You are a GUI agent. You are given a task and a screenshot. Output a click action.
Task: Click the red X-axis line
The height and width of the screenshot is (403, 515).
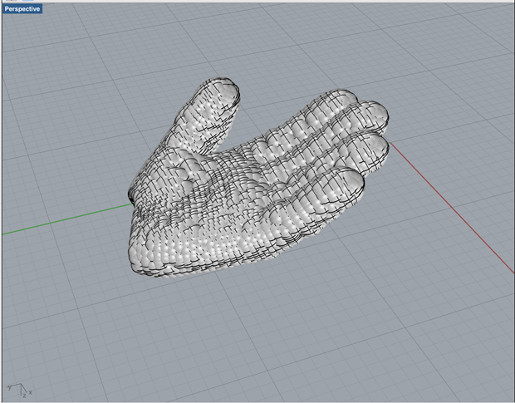[x=452, y=208]
